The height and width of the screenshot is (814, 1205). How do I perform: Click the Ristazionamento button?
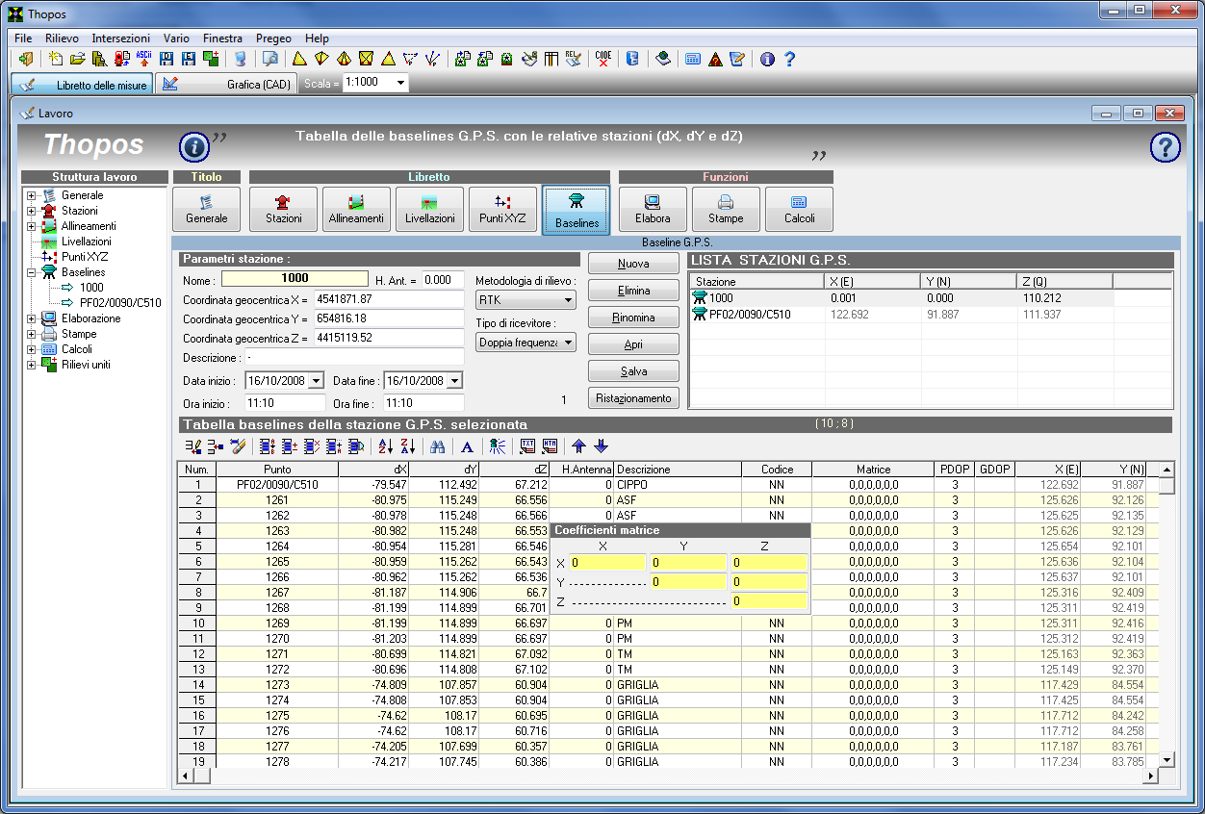(633, 398)
